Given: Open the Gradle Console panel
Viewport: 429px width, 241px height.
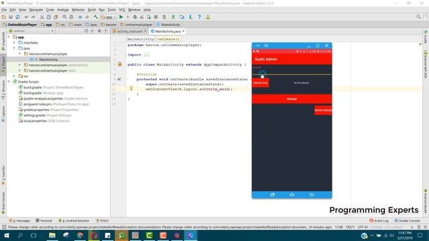Looking at the screenshot, I should [x=407, y=220].
